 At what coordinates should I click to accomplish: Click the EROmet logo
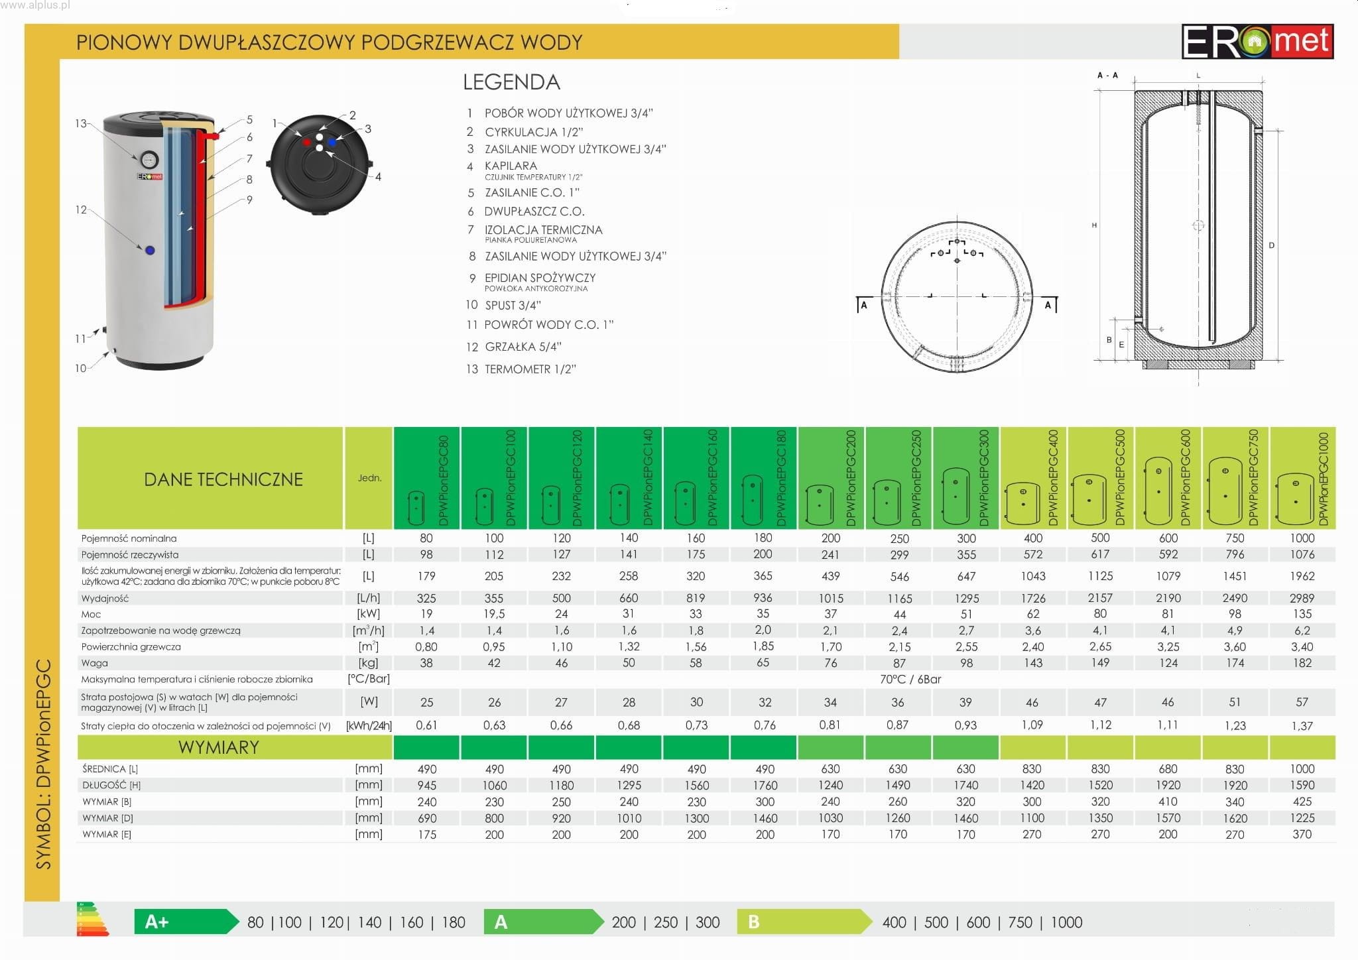[1257, 42]
